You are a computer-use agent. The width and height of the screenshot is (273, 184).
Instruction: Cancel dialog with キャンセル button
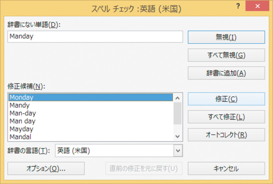pos(226,169)
